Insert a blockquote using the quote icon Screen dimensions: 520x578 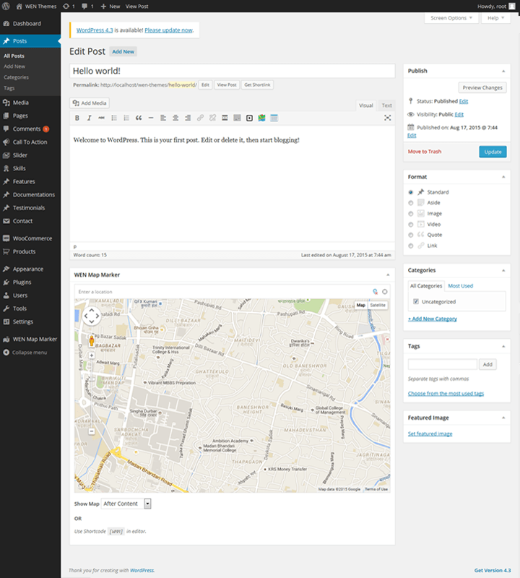139,118
